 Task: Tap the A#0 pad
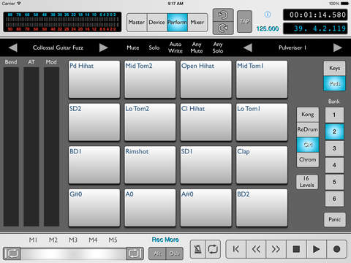(x=206, y=208)
